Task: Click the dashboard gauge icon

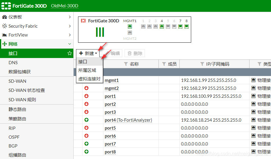Action: (x=4, y=17)
